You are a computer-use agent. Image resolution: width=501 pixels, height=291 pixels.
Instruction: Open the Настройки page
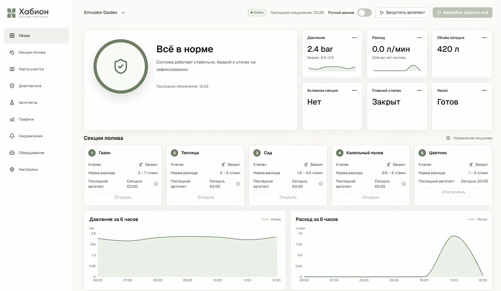click(x=36, y=169)
